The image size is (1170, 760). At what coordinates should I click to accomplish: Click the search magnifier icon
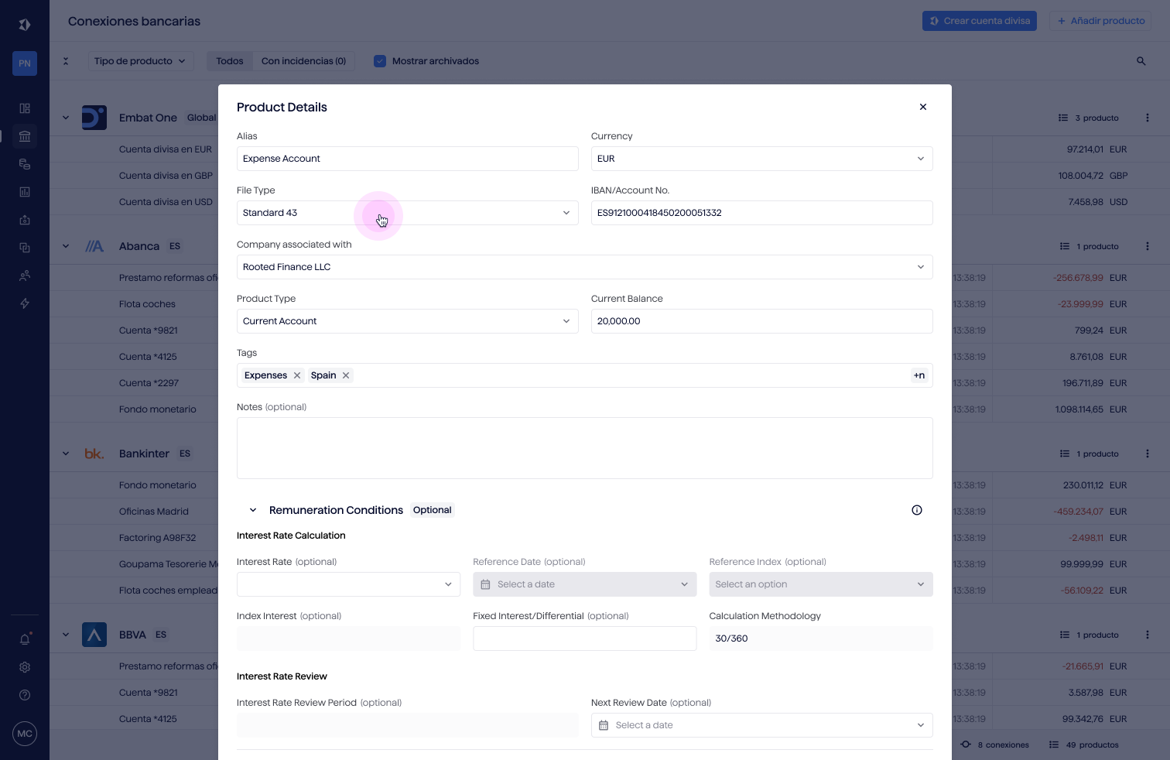tap(1141, 61)
